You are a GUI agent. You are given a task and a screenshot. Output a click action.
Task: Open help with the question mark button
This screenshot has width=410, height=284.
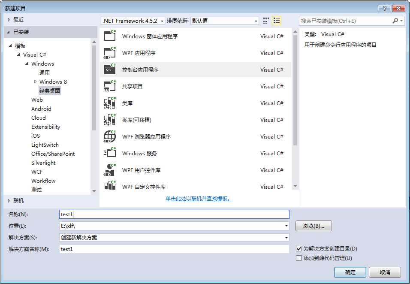pos(384,8)
